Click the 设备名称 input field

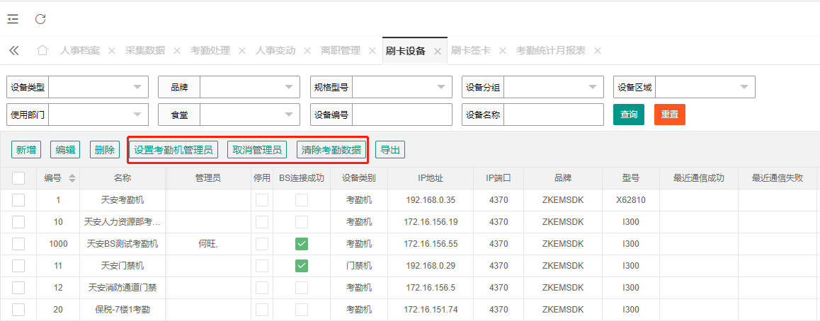click(553, 115)
